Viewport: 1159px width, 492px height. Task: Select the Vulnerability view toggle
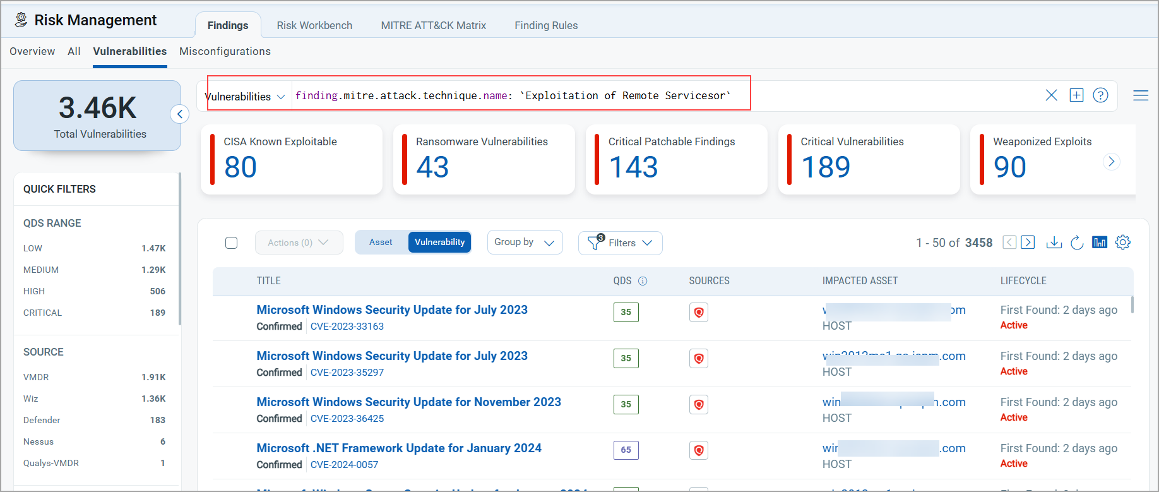click(x=439, y=243)
